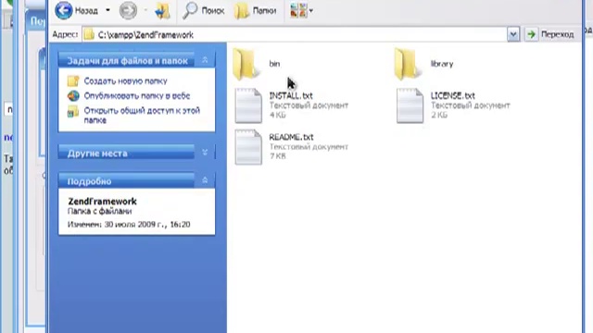Select the bin folder icon
593x333 pixels.
[x=246, y=64]
